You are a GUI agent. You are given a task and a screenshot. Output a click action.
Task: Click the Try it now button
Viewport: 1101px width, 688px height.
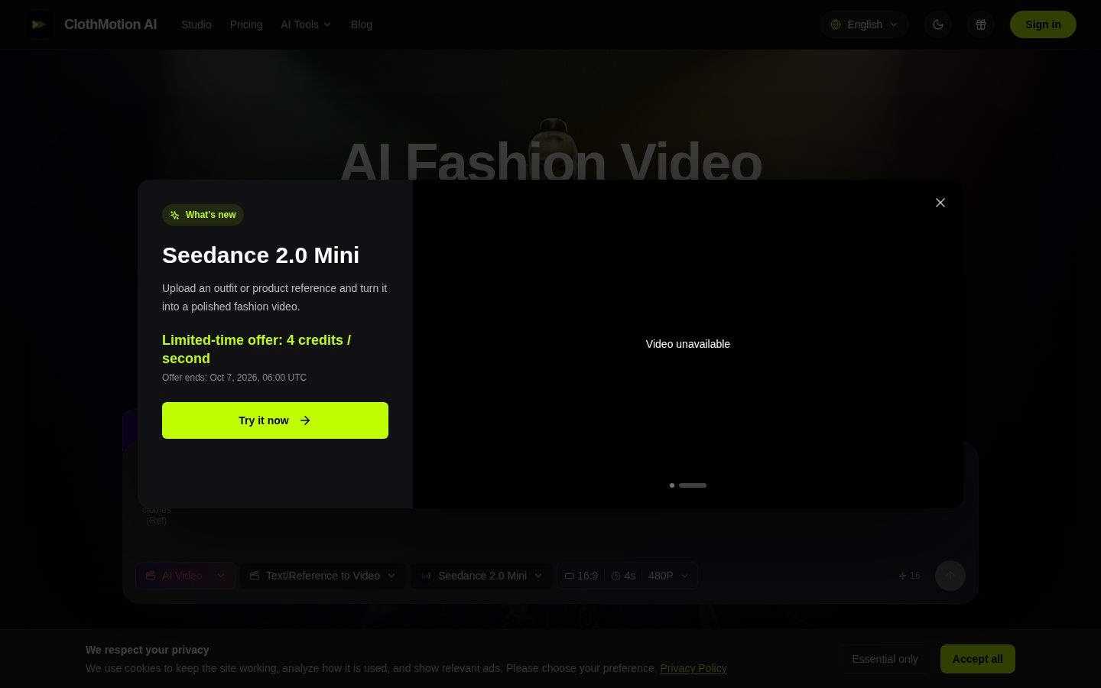point(275,420)
